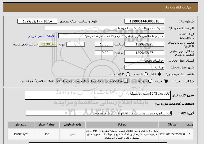Click the unit cell متر
This screenshot has width=204, height=144.
pos(73,134)
